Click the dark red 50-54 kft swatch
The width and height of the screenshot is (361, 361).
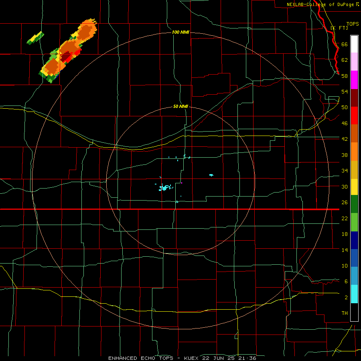[x=354, y=97]
